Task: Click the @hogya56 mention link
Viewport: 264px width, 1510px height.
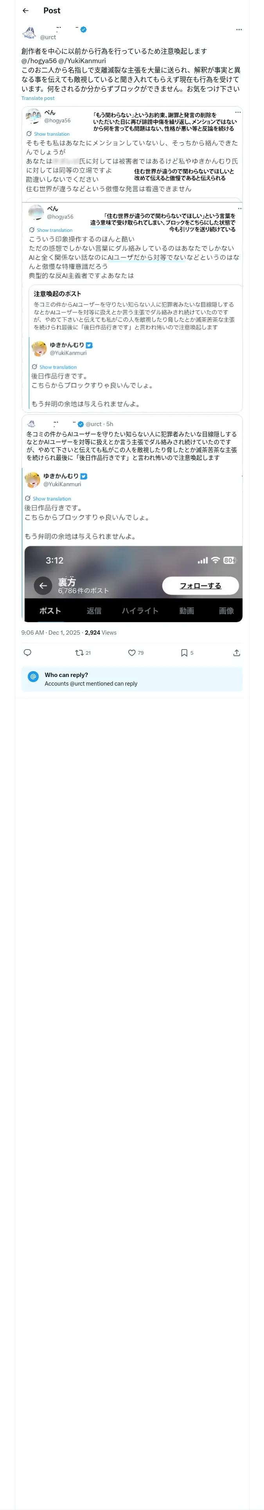Action: [x=39, y=60]
